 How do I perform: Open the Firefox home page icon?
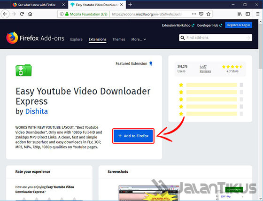pos(30,14)
